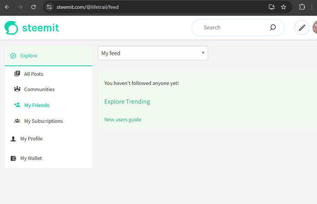
Task: Click the My Wallet icon
Action: point(13,158)
